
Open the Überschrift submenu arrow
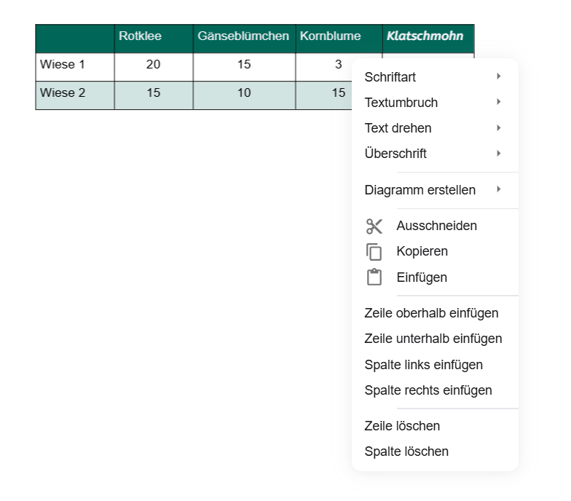(x=498, y=153)
